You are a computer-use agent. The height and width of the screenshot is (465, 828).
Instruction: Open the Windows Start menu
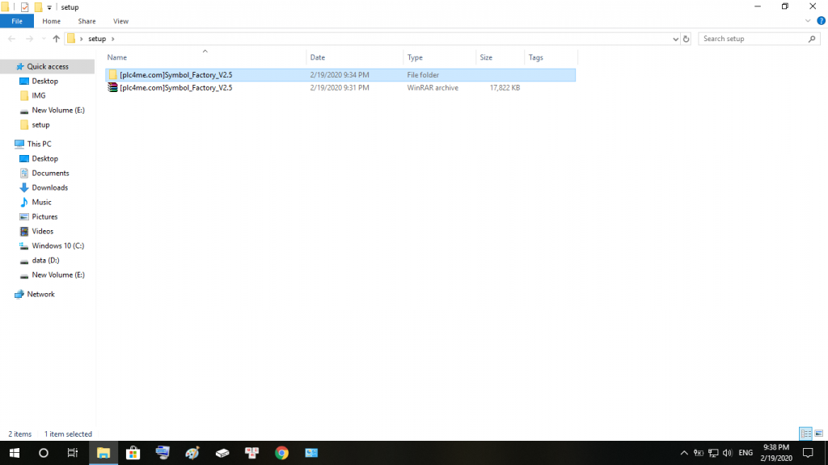tap(14, 453)
